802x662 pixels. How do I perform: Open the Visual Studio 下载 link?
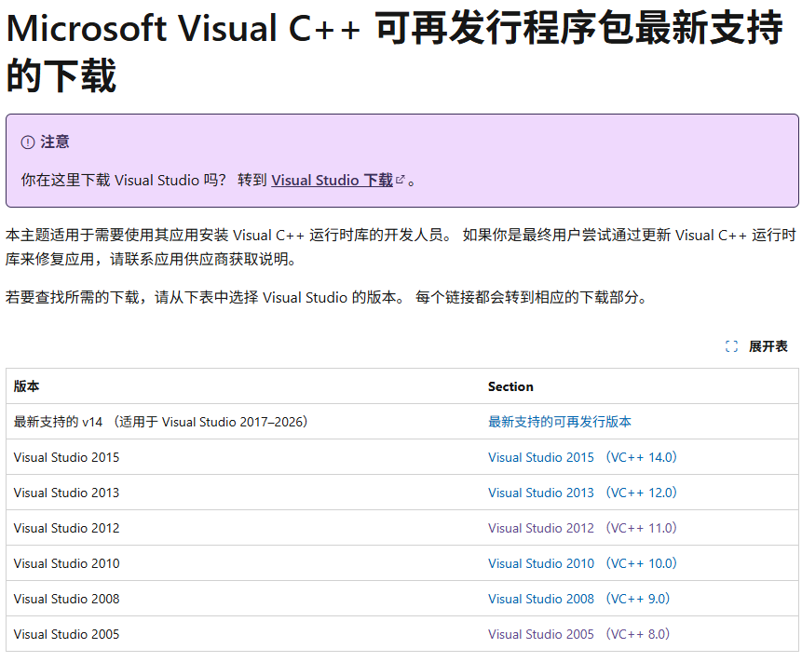tap(332, 181)
